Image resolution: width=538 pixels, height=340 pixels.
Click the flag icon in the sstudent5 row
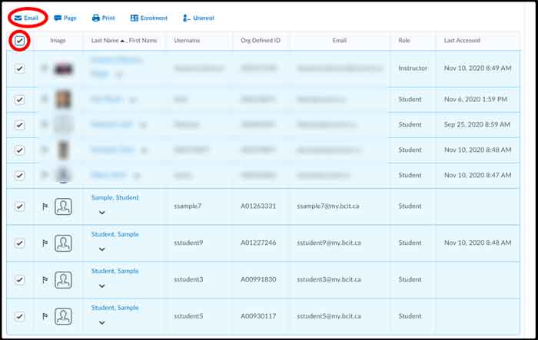[45, 315]
